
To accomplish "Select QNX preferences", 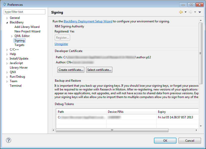I will 13,72.
